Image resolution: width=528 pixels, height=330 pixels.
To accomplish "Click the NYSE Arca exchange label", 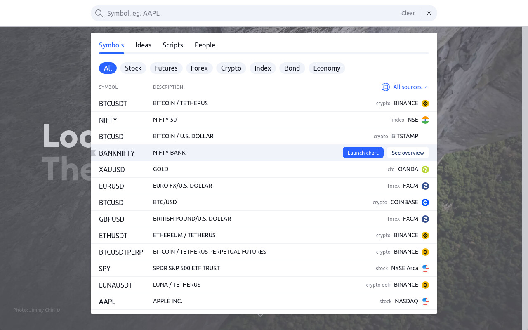I will pos(405,268).
